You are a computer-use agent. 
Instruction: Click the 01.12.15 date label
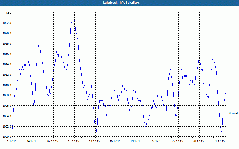click(11, 141)
